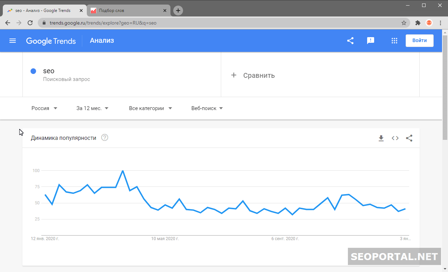Open the feedback icon in the header
Viewport: 448px width, 272px height.
coord(371,41)
